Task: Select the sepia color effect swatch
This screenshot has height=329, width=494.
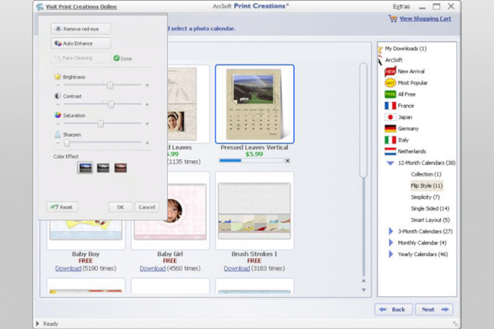Action: coord(121,168)
